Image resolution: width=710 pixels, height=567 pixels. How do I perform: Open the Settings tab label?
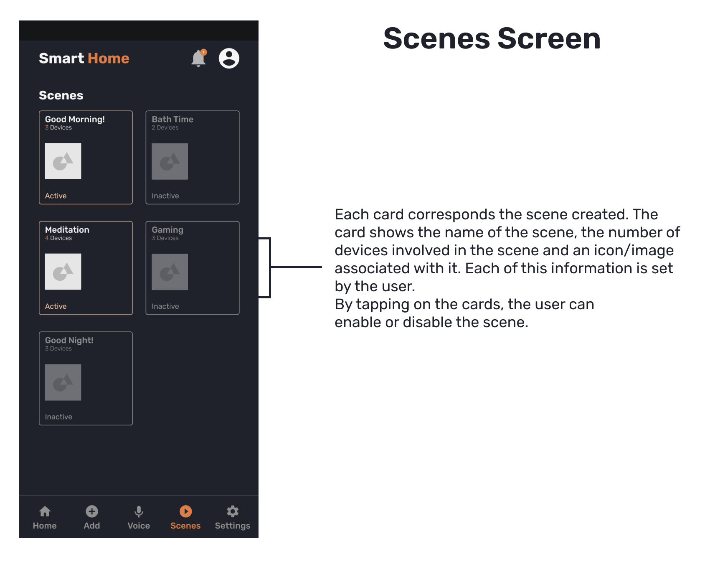(x=233, y=526)
